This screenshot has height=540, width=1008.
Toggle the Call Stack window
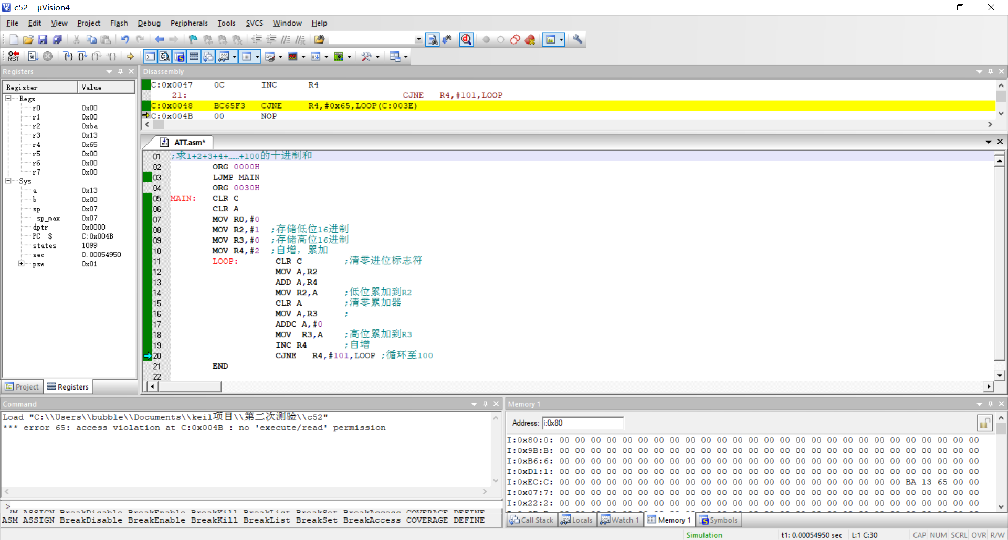point(208,56)
